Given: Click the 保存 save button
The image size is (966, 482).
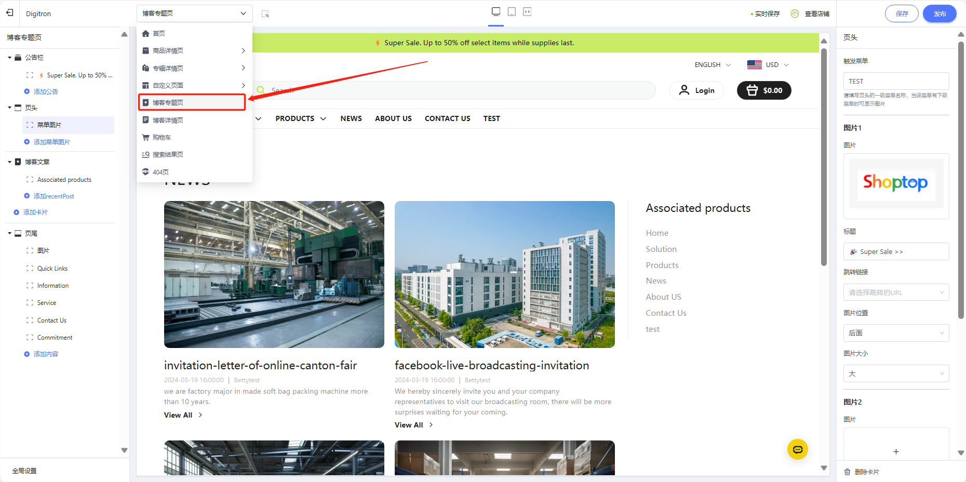Looking at the screenshot, I should tap(902, 14).
